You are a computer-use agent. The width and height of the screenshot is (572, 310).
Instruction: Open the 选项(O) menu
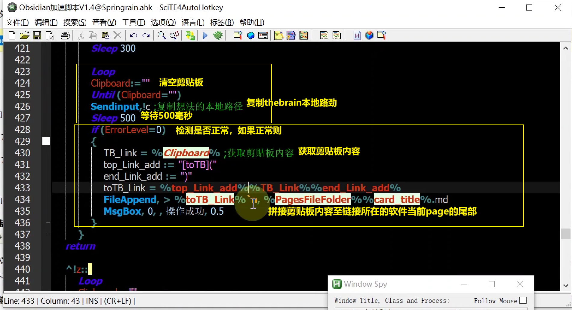coord(163,23)
